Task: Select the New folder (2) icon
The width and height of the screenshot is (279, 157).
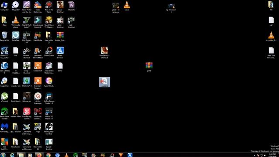Action: [x=38, y=144]
